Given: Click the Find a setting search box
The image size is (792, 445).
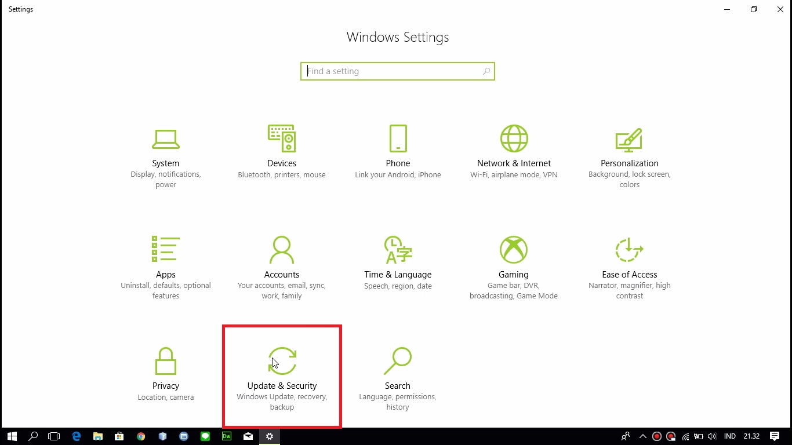Looking at the screenshot, I should point(392,71).
